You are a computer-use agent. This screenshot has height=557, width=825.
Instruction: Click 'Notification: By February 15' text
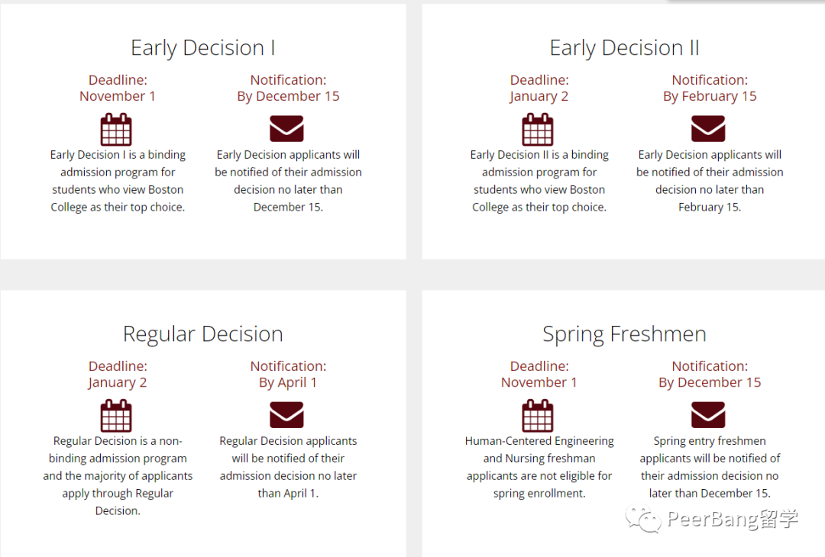pos(710,88)
